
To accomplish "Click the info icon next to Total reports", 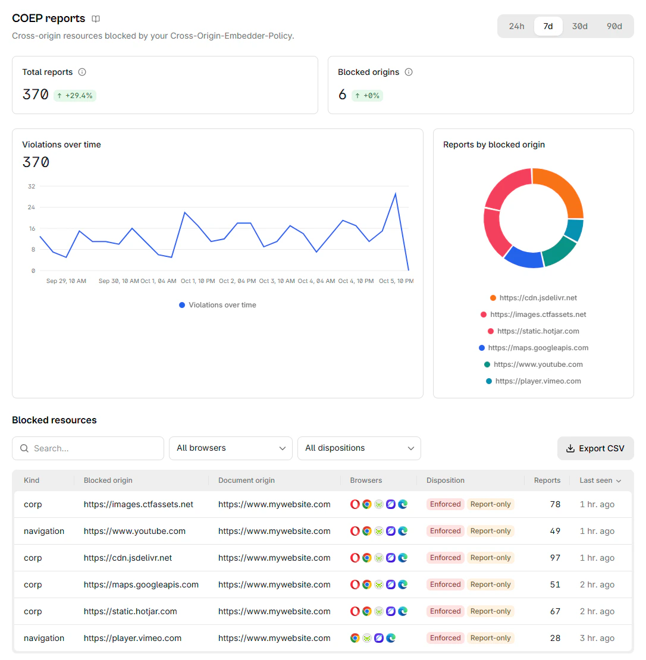I will pyautogui.click(x=82, y=72).
